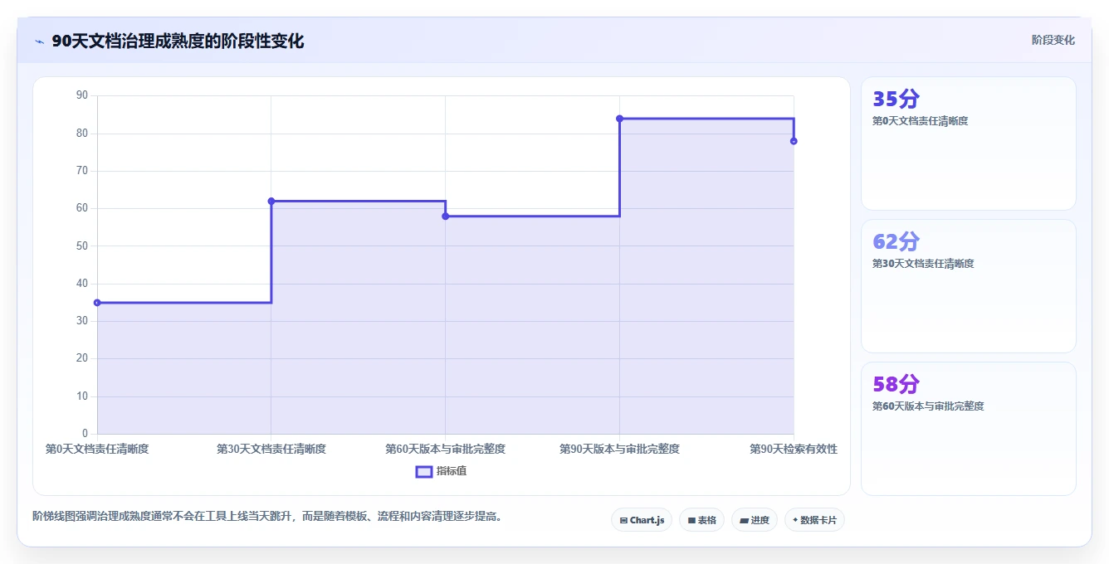Select the 进度 tag pill
This screenshot has height=564, width=1109.
pyautogui.click(x=755, y=520)
